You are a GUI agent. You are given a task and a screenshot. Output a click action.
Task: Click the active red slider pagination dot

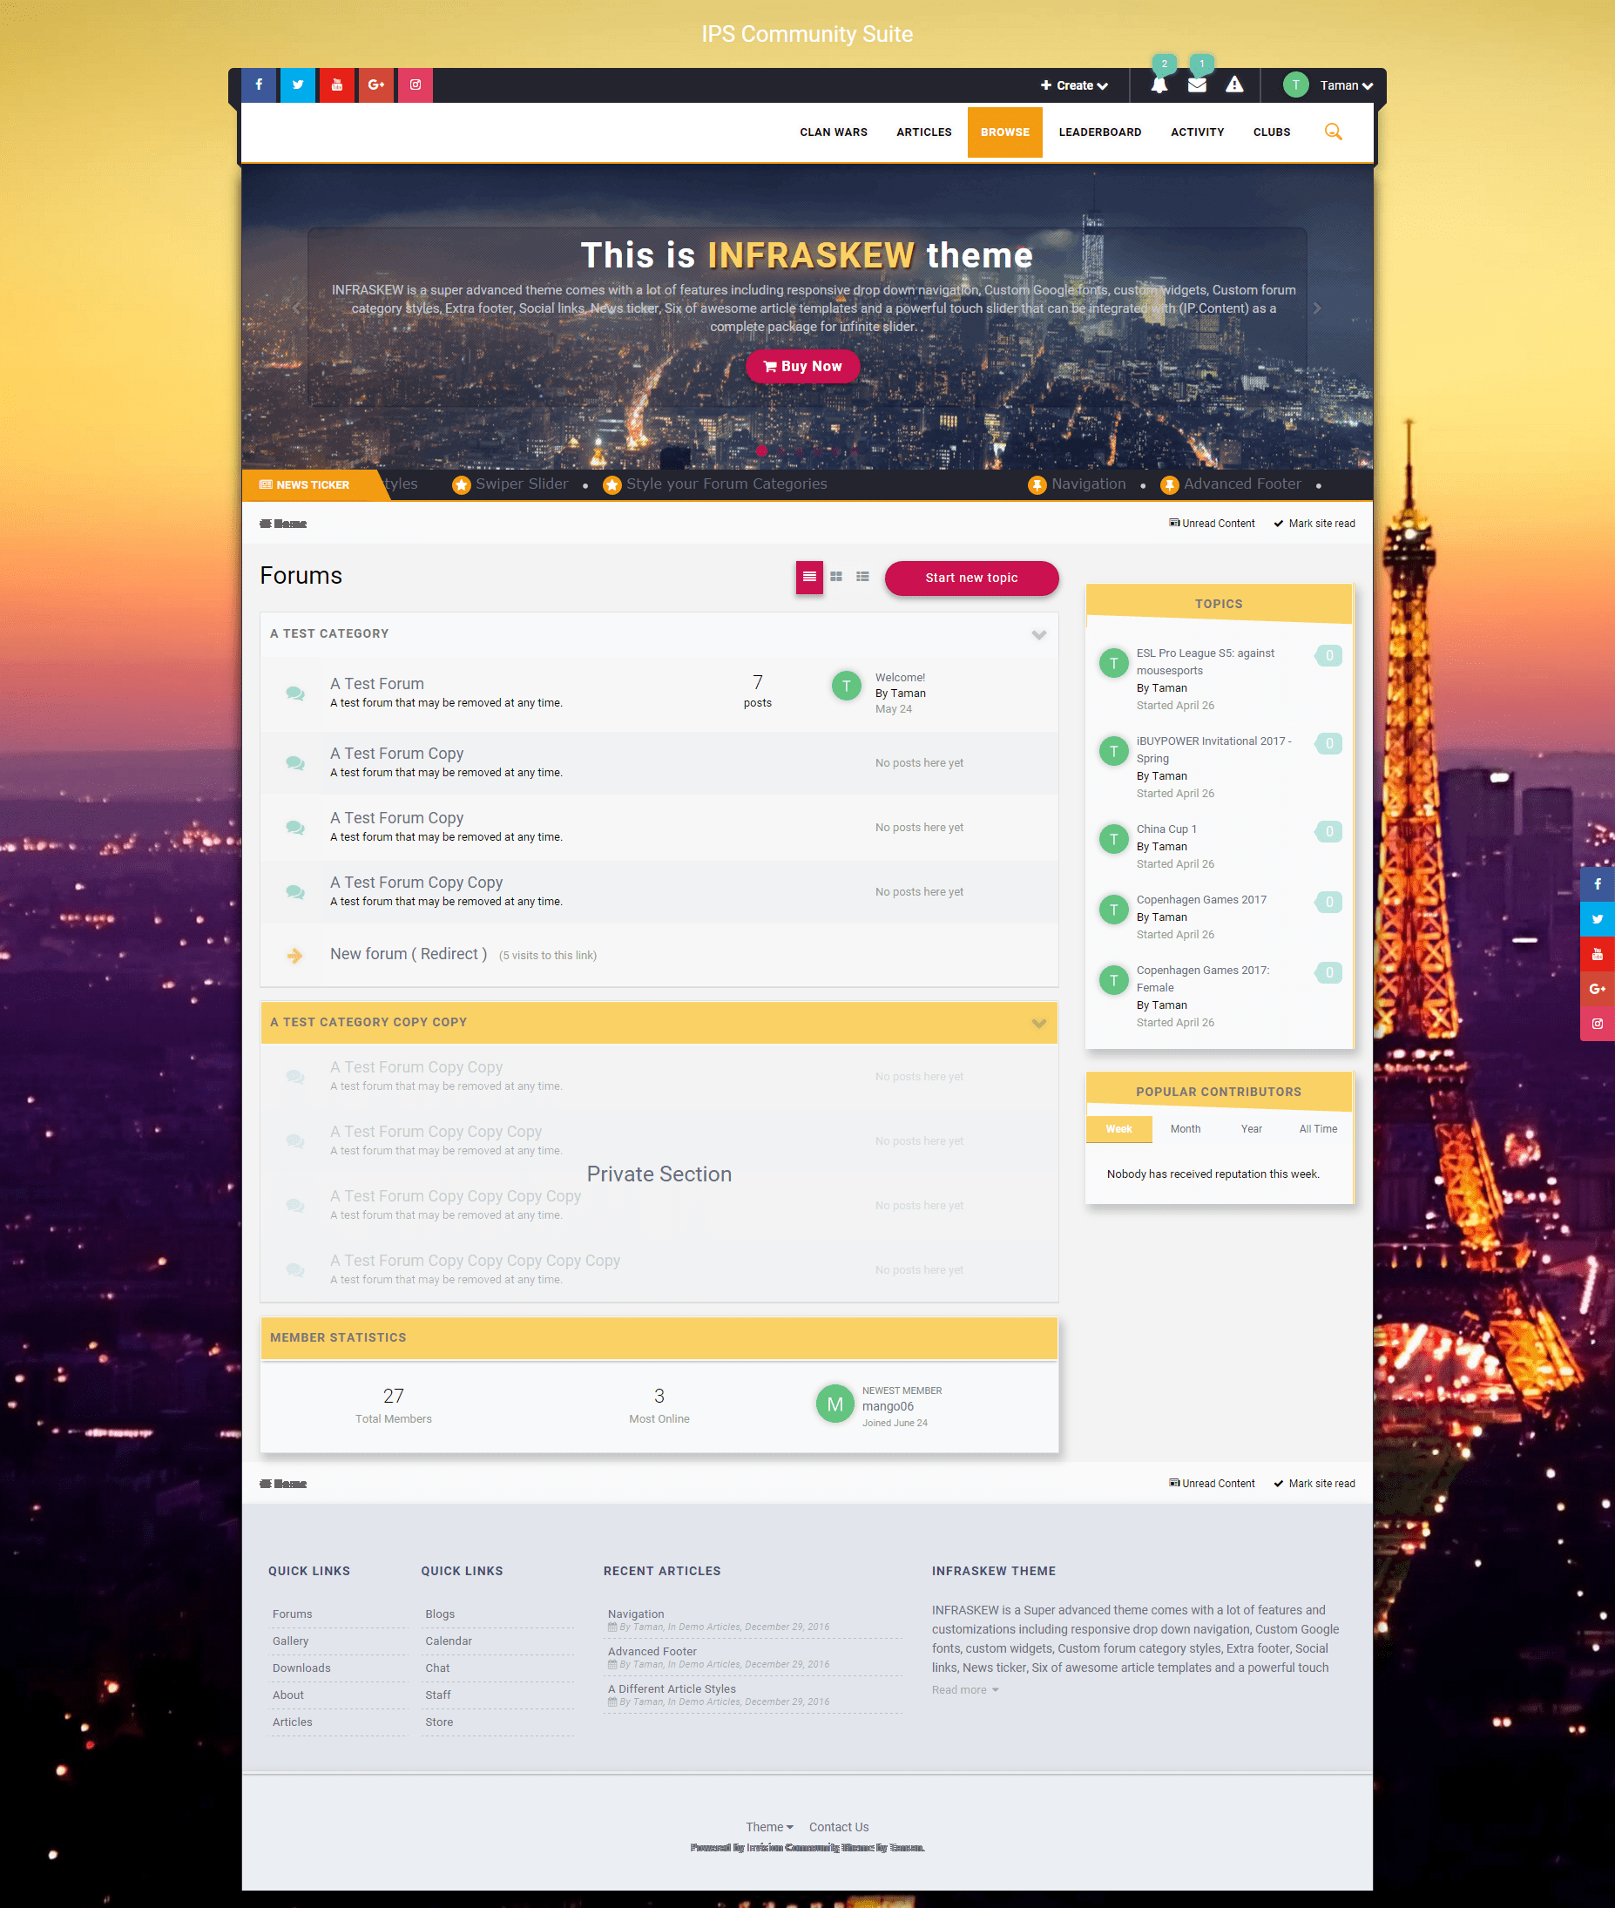(x=760, y=450)
